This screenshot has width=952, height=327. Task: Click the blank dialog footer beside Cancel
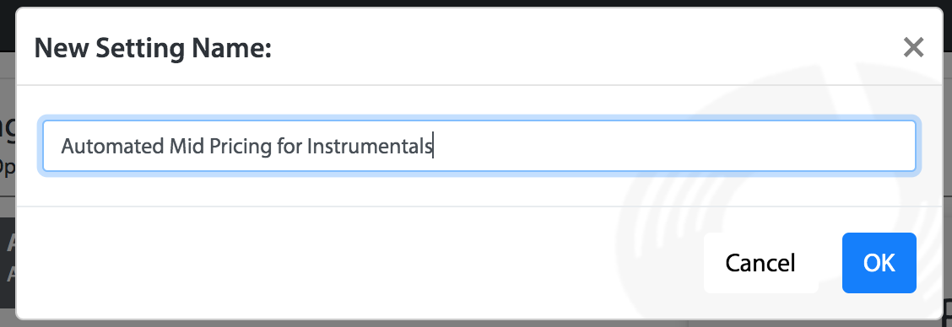365,263
